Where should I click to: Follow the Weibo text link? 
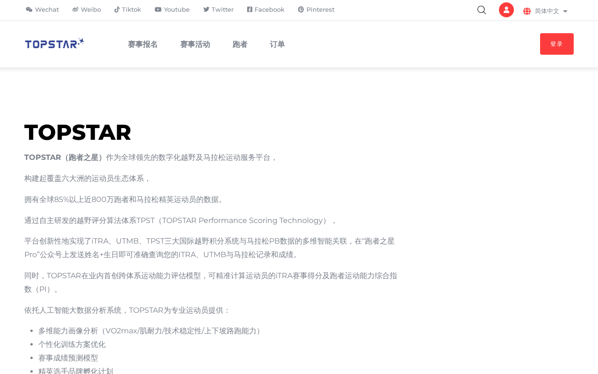pyautogui.click(x=91, y=10)
